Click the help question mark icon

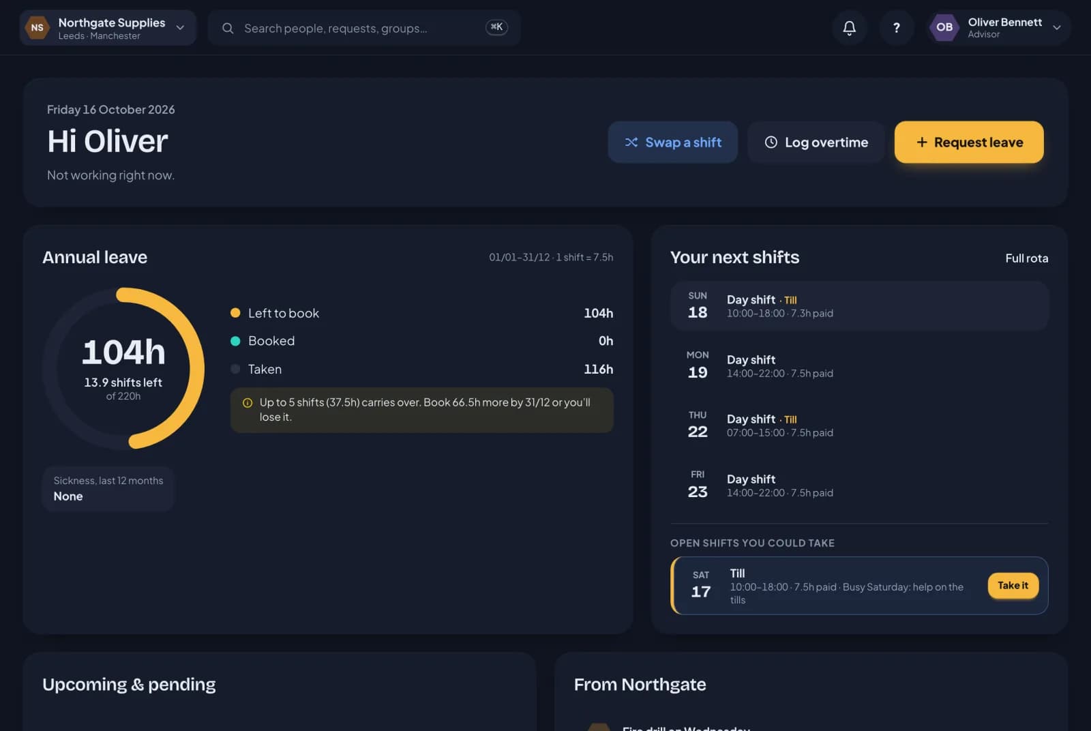click(x=896, y=28)
